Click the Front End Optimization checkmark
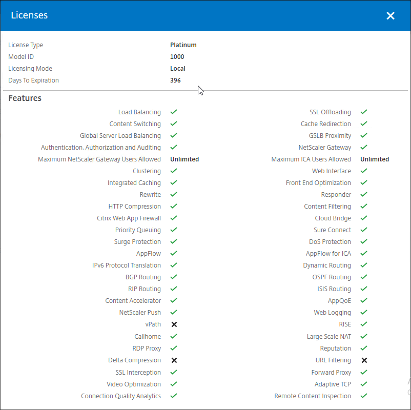The width and height of the screenshot is (411, 410). [x=364, y=183]
